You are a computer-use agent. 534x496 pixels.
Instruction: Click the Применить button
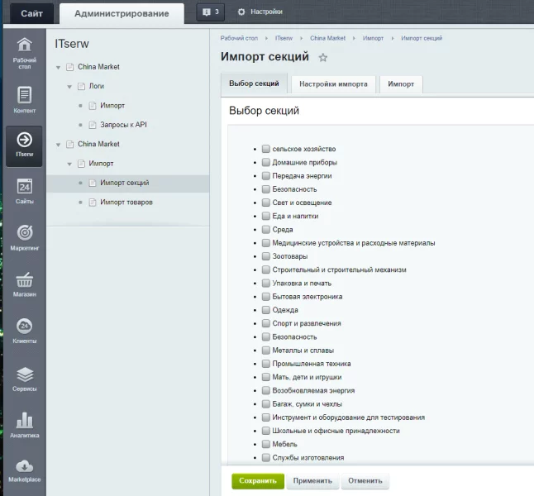point(312,480)
